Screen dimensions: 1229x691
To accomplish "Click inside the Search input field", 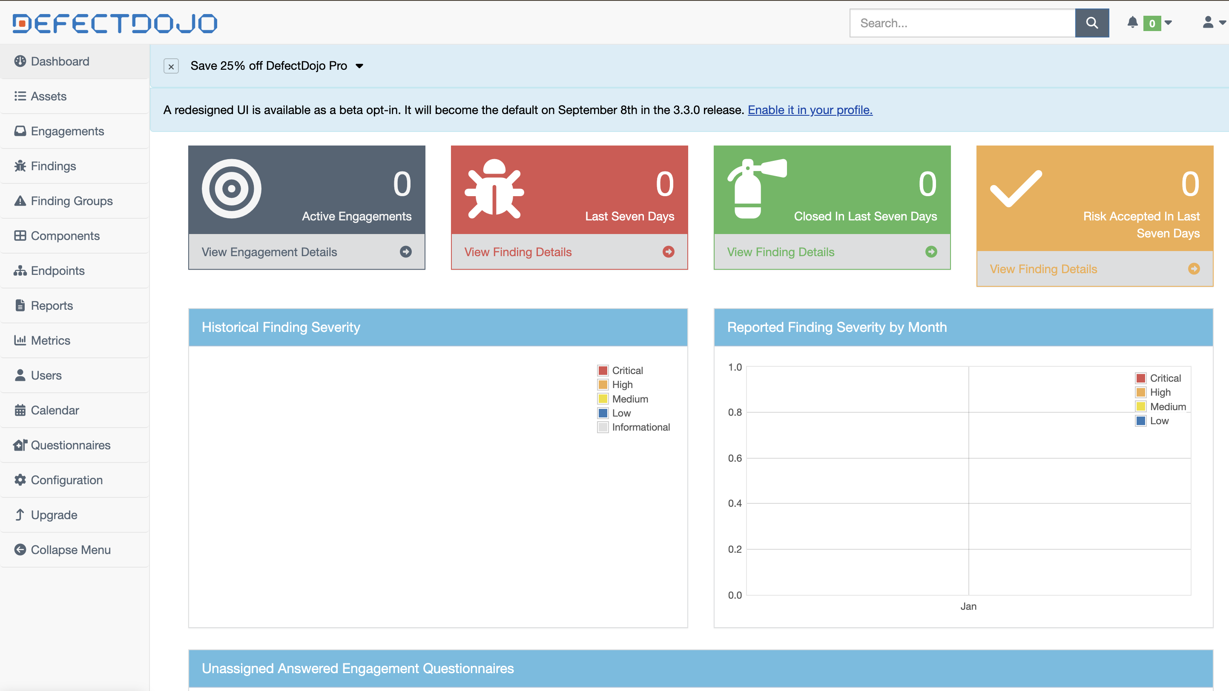I will pos(962,23).
